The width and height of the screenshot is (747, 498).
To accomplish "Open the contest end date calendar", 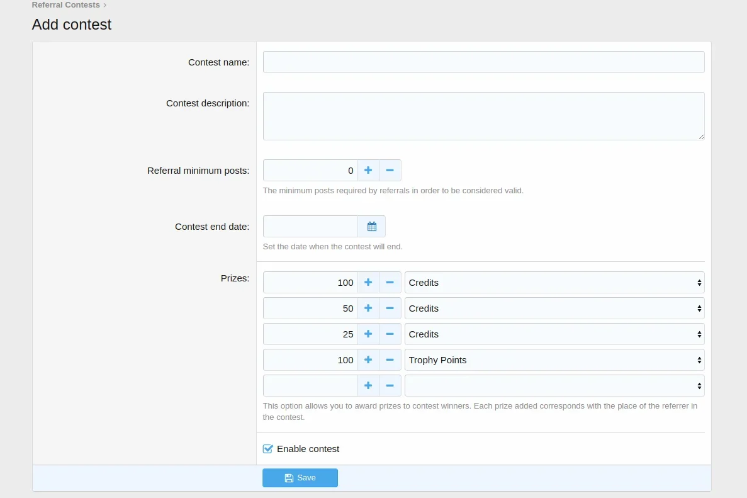I will coord(371,227).
